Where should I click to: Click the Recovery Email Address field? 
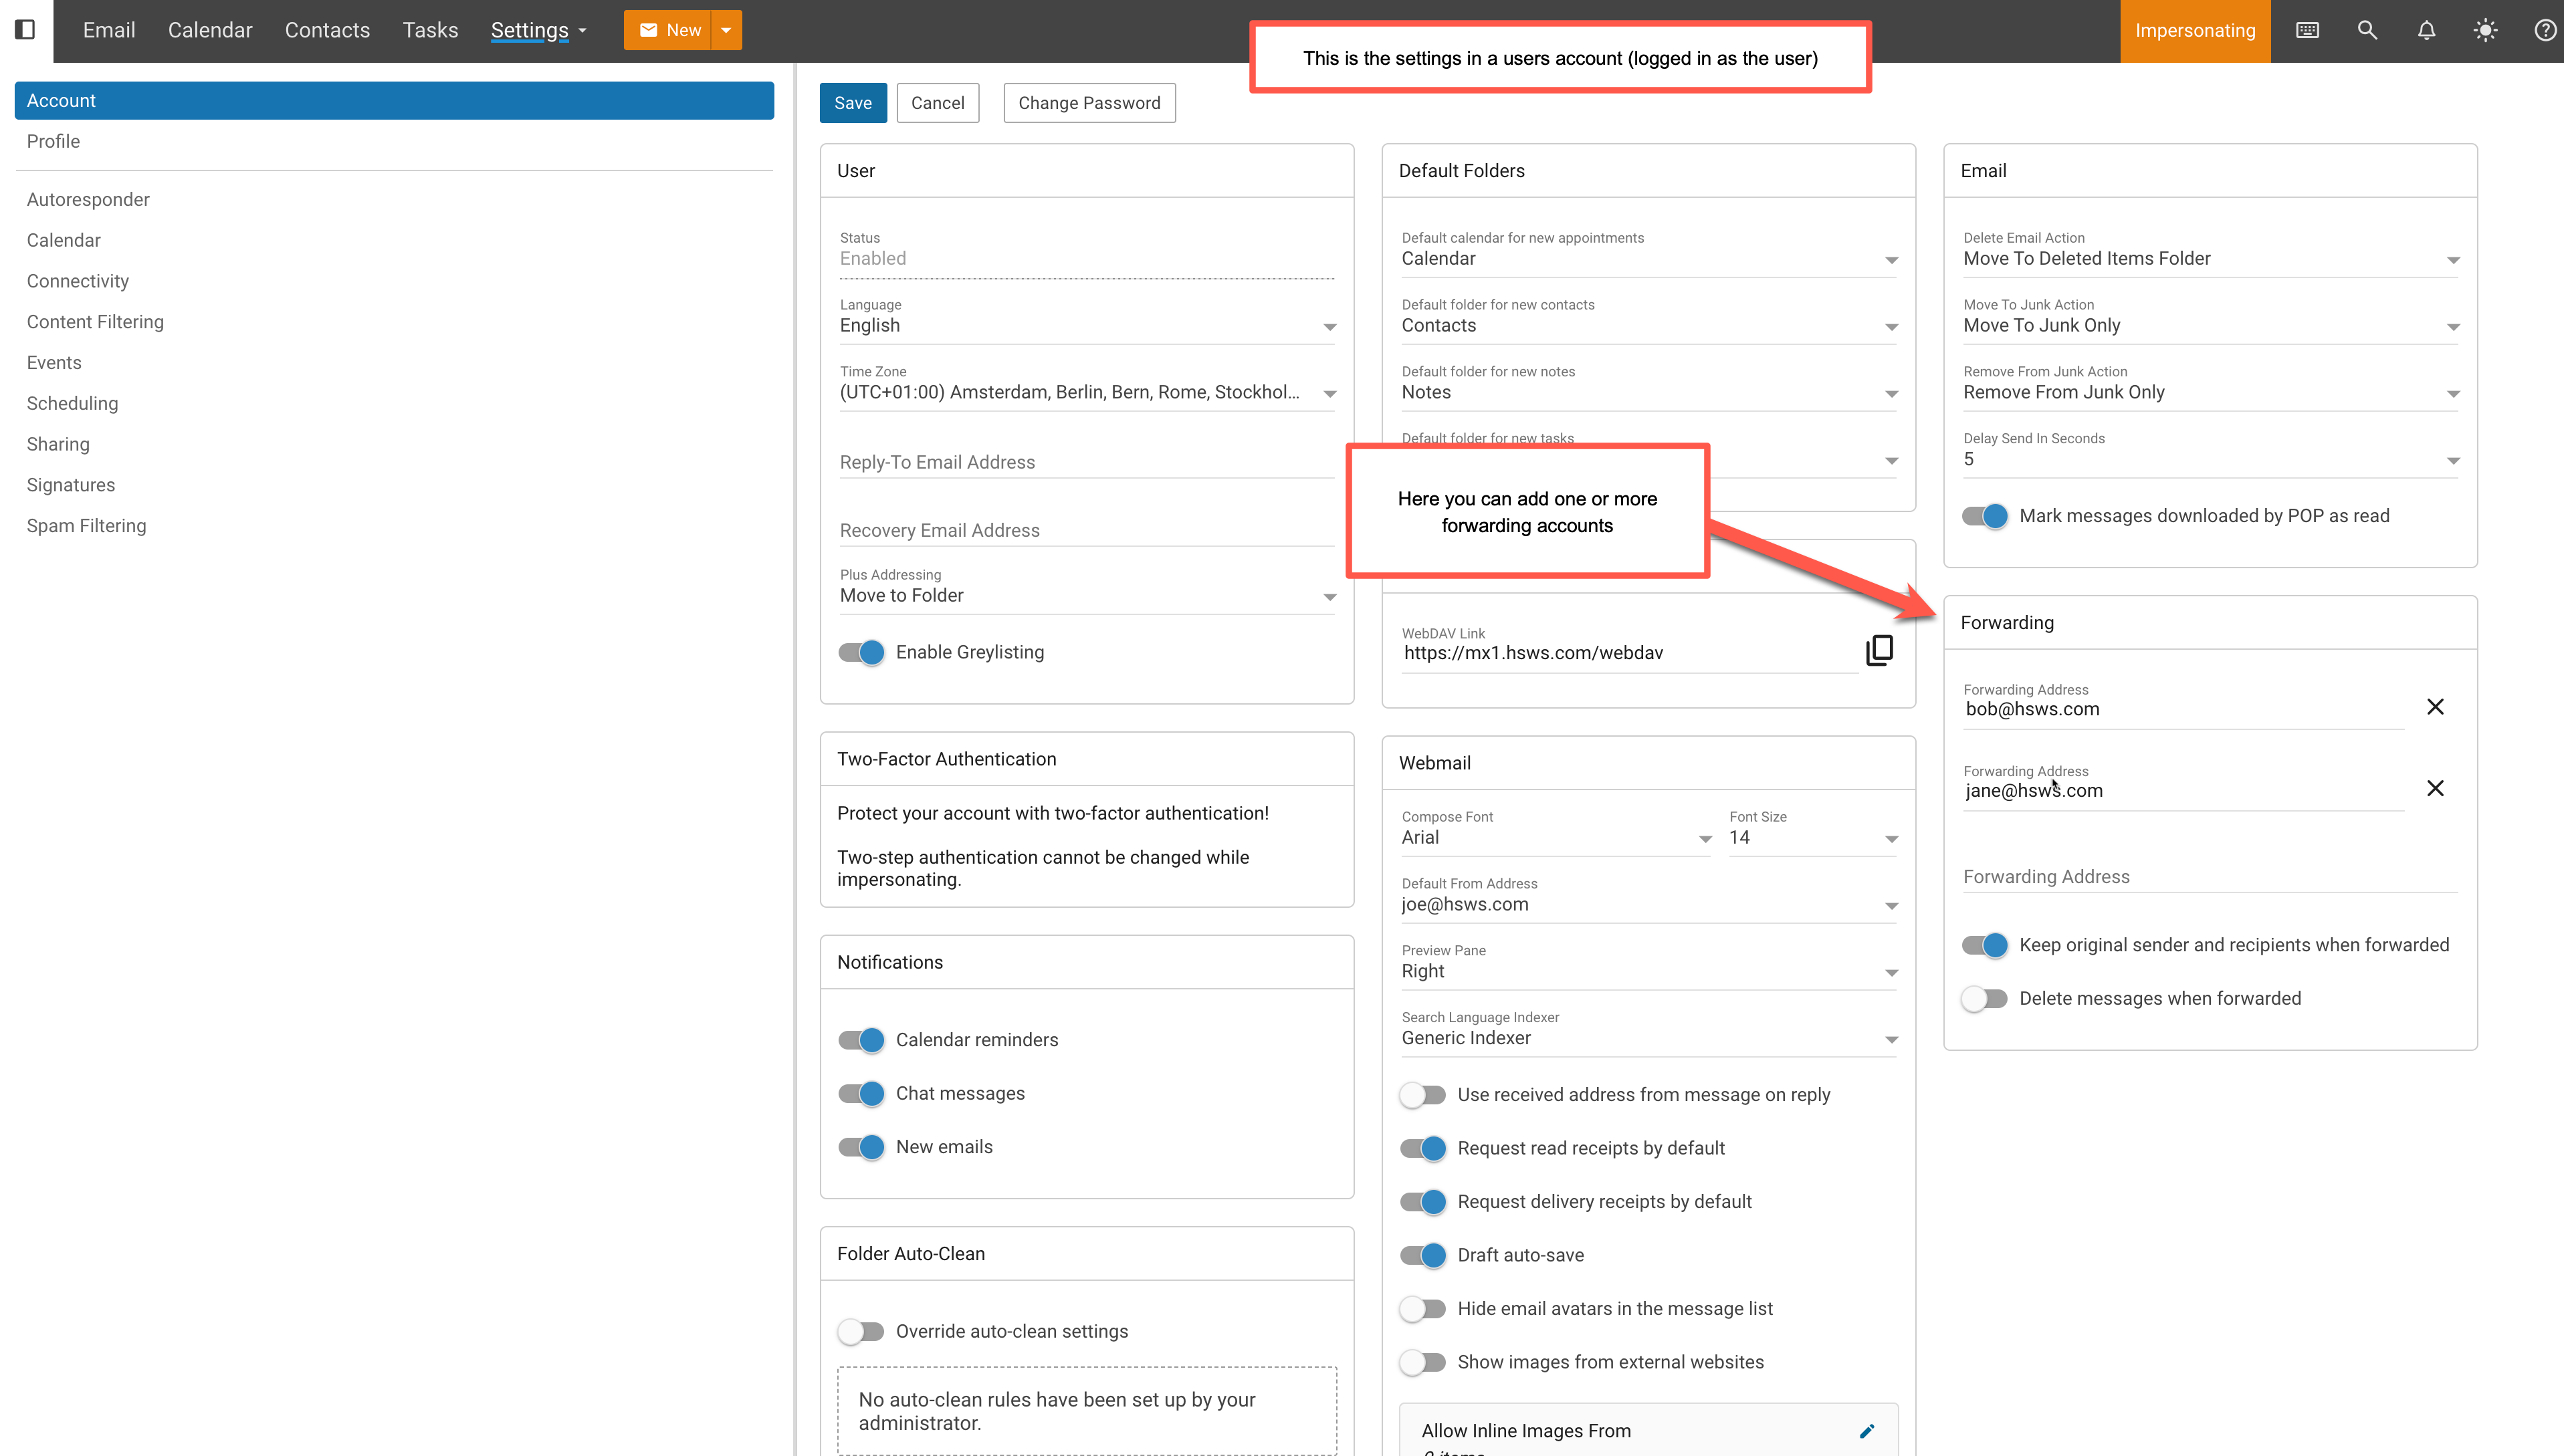tap(1087, 530)
